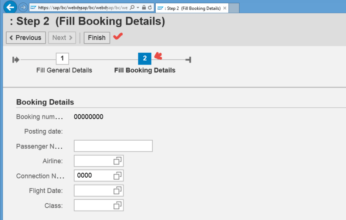Click the Flight Date input field
Screen dimensions: 346x220
click(98, 190)
